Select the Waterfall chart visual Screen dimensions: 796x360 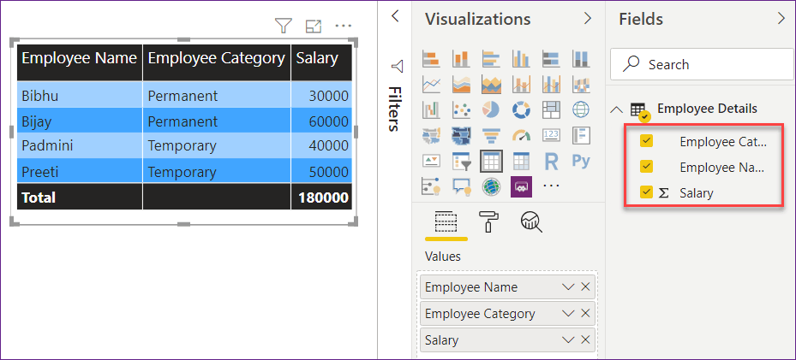[x=431, y=109]
